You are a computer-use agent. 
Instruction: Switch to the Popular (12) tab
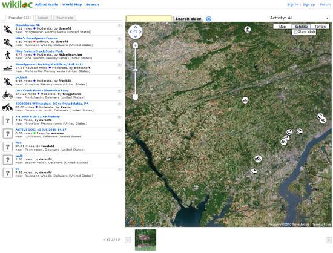click(x=19, y=18)
